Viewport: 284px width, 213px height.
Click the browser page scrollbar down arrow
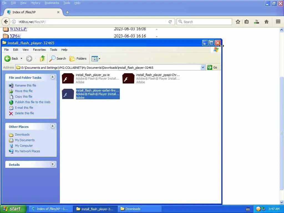pyautogui.click(x=282, y=202)
